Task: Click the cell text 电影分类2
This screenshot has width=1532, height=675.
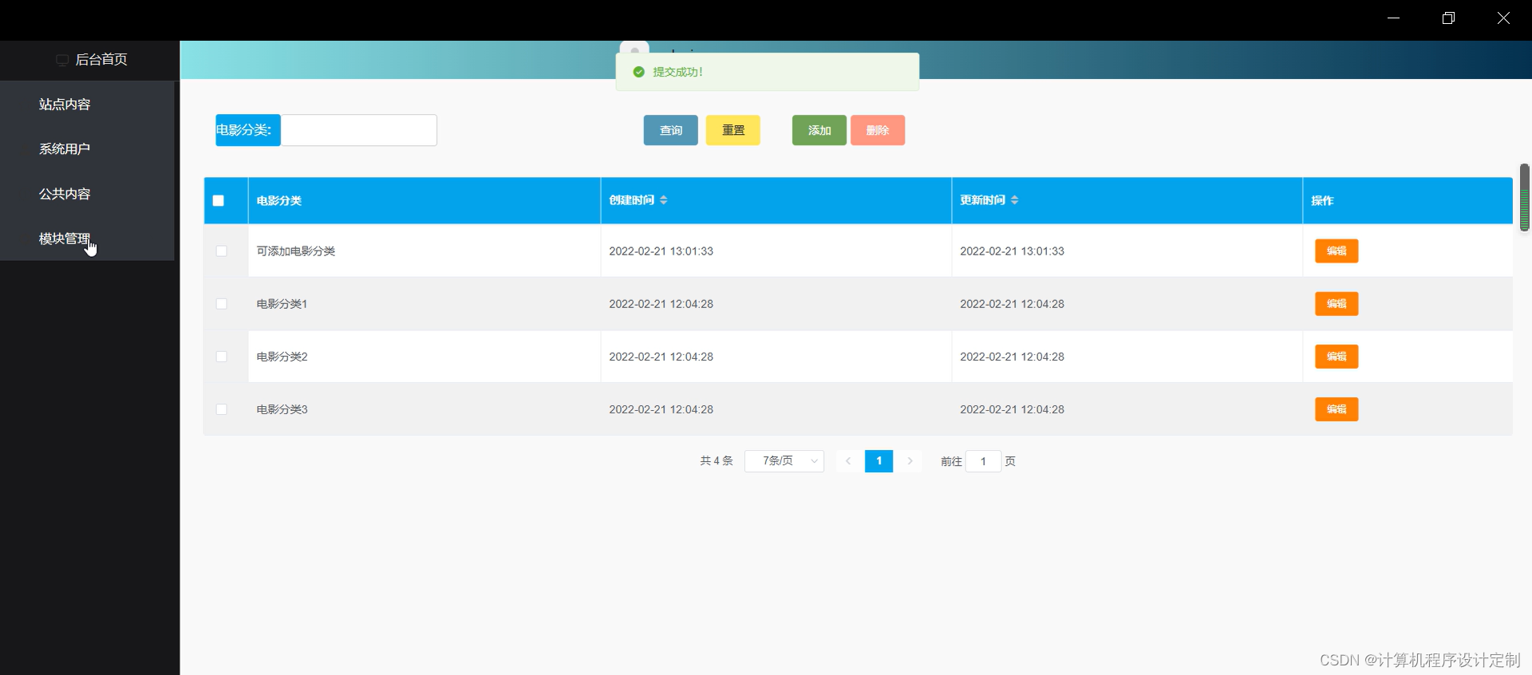Action: coord(282,357)
